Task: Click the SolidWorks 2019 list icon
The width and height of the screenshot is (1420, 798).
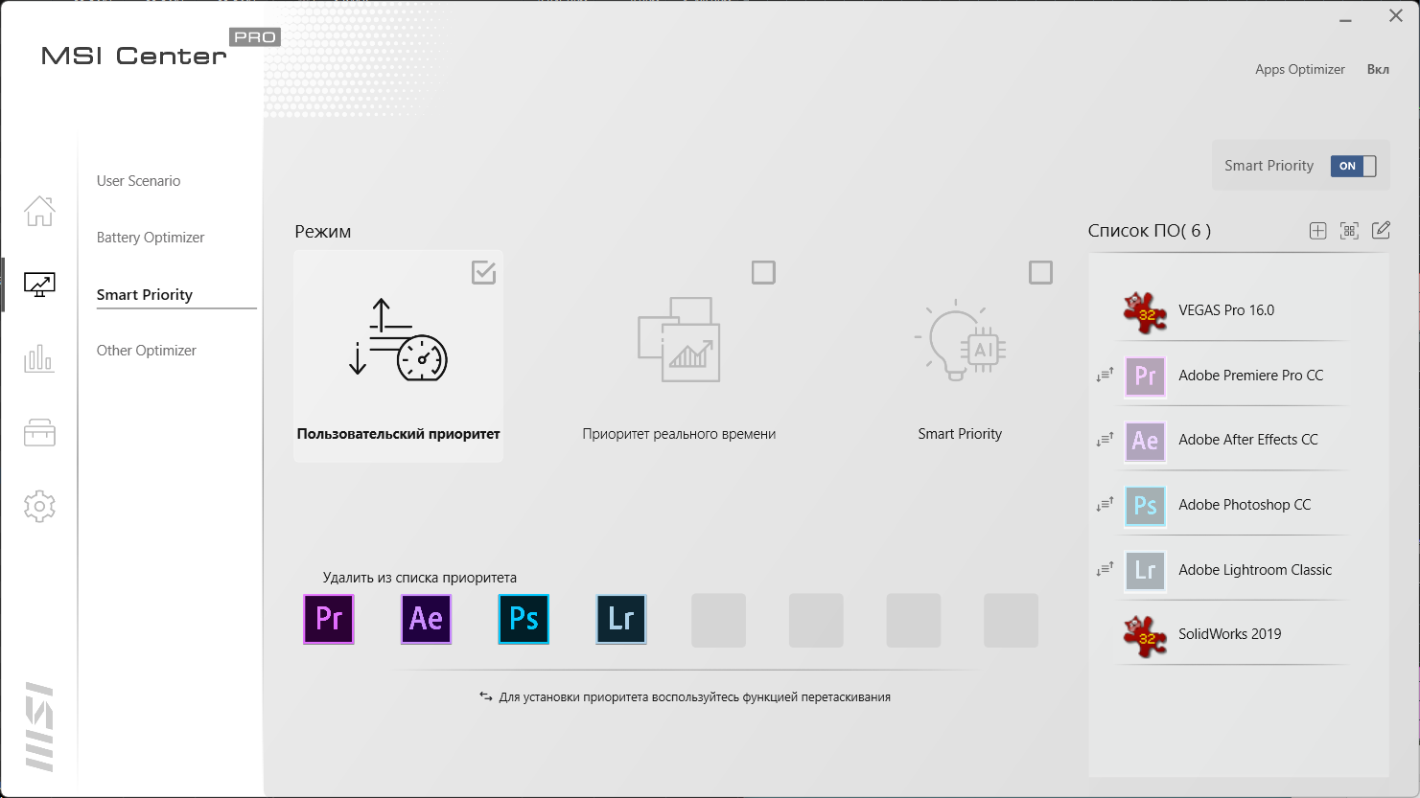Action: (x=1145, y=635)
